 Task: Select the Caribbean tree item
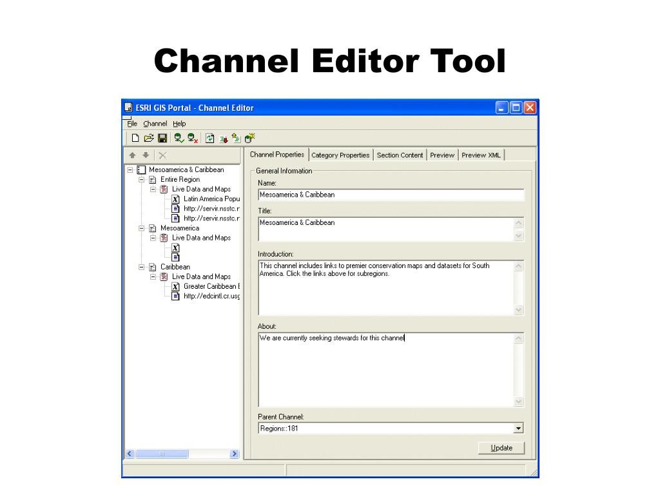tap(175, 267)
